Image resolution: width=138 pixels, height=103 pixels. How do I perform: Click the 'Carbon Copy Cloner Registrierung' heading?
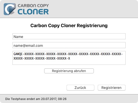click(x=69, y=25)
